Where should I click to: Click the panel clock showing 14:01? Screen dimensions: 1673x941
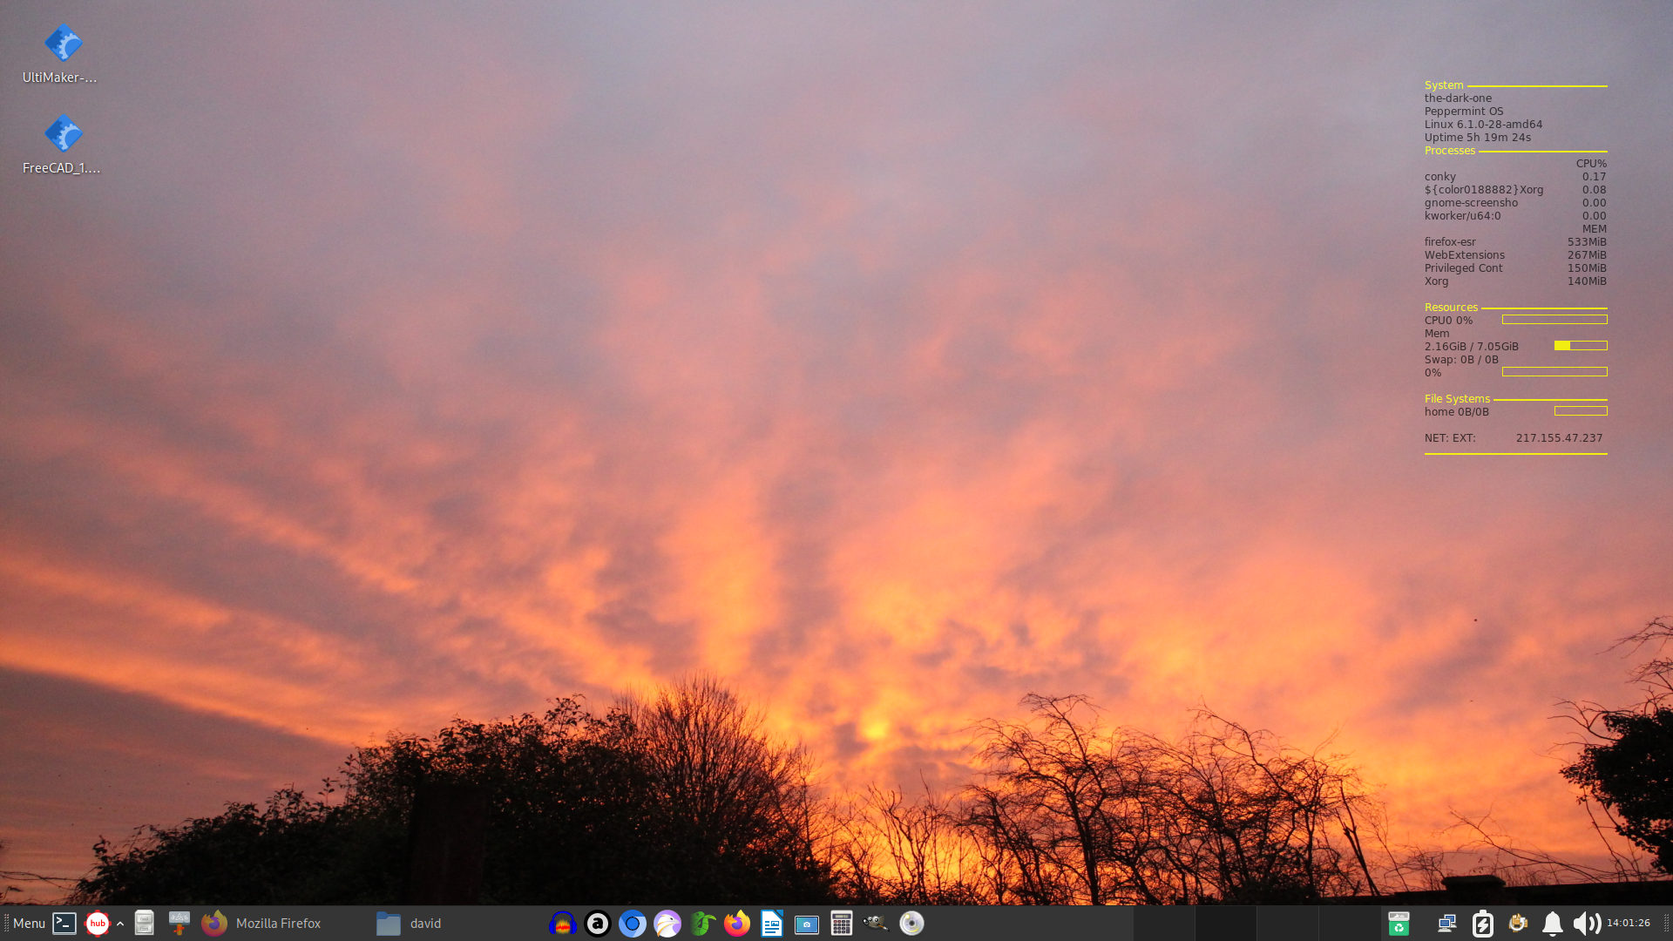(1628, 924)
